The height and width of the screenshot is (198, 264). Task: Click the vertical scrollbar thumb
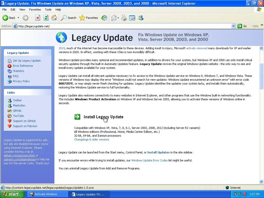tap(261, 76)
